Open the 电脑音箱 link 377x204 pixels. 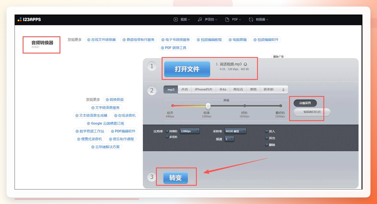pyautogui.click(x=238, y=40)
